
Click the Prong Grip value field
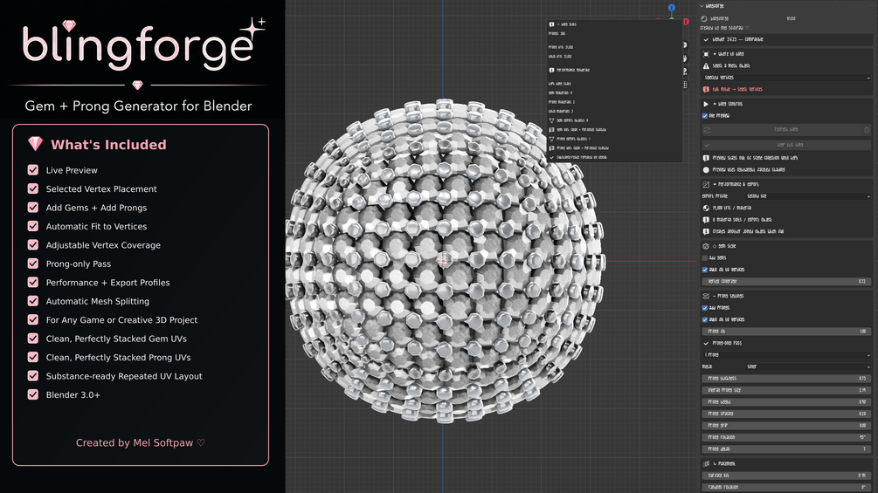[787, 425]
